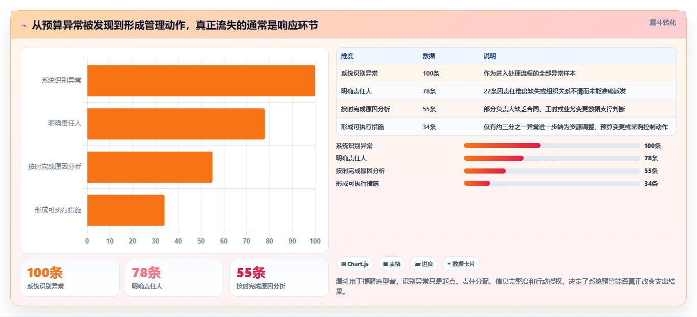Click the 30 tick on the chart x-axis
This screenshot has height=317, width=697.
[155, 241]
